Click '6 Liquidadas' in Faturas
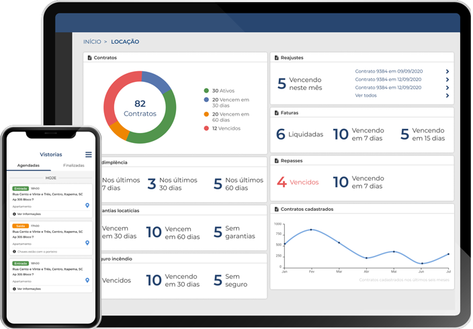Image resolution: width=473 pixels, height=329 pixels. click(300, 134)
